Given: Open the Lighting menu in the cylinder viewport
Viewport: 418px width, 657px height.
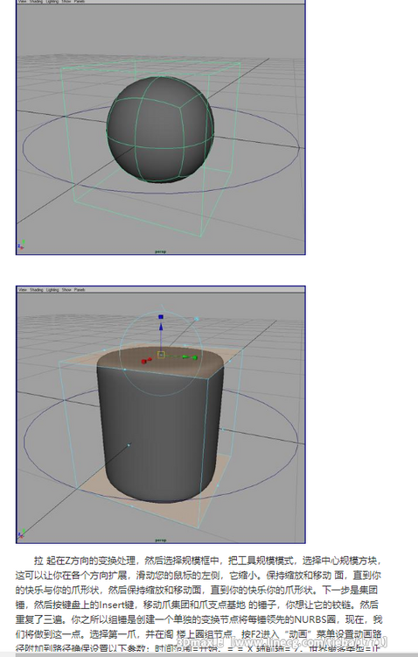Looking at the screenshot, I should pos(52,290).
